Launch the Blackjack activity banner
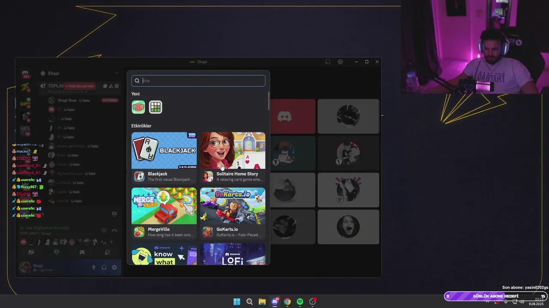Image resolution: width=549 pixels, height=308 pixels. coord(164,150)
